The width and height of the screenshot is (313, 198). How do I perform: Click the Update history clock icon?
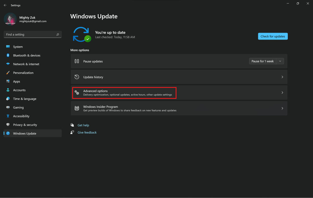(x=77, y=77)
